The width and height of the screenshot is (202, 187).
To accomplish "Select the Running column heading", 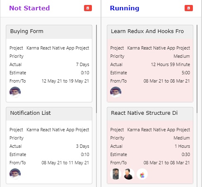I will [125, 8].
